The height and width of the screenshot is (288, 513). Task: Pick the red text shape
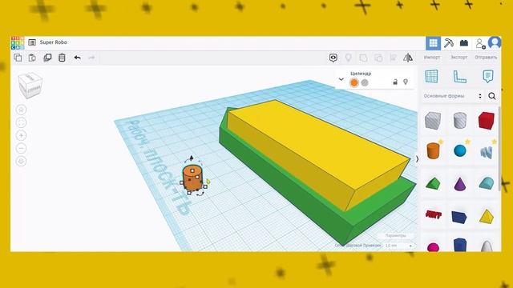pos(433,214)
